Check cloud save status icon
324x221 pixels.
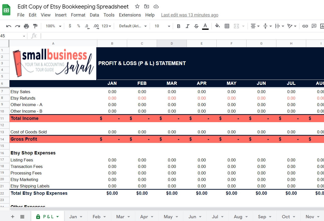click(156, 7)
